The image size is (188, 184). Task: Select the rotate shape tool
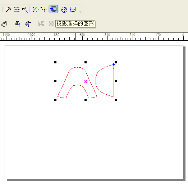point(4,24)
